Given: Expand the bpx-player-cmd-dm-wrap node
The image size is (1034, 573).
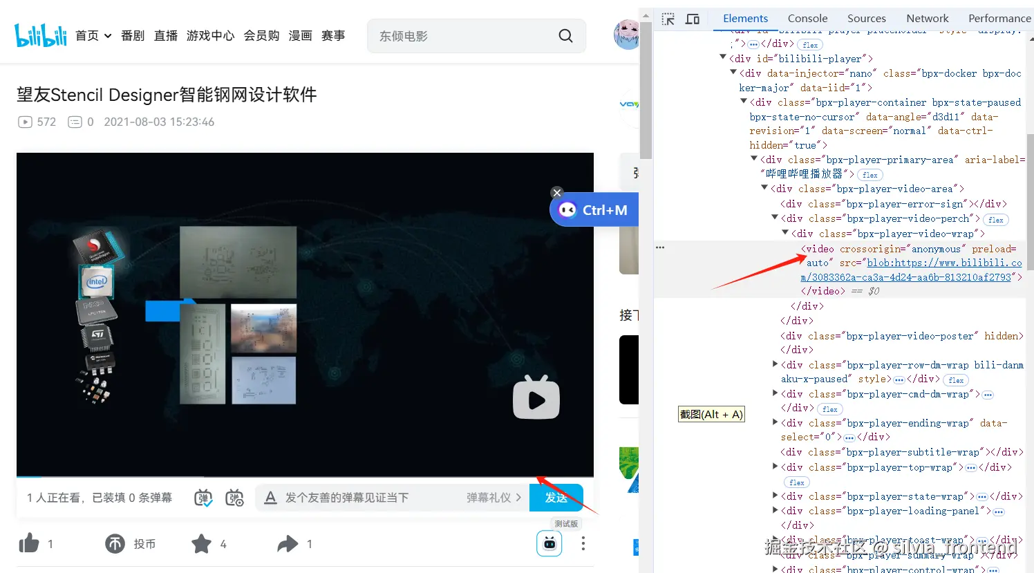Looking at the screenshot, I should point(775,393).
